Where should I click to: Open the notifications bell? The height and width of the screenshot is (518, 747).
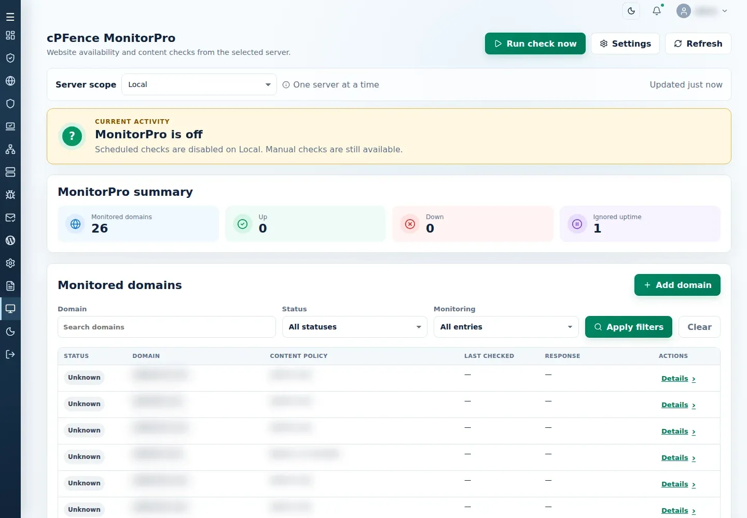(657, 11)
